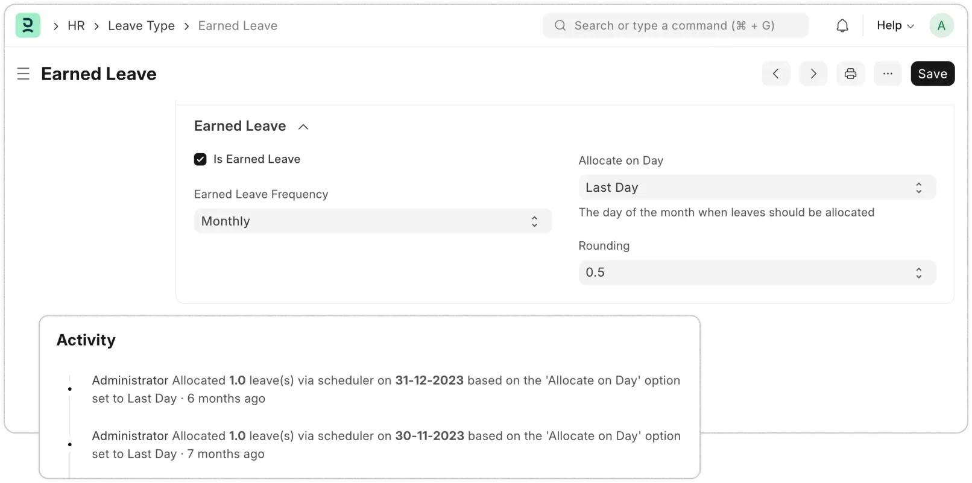Uncheck the Is Earned Leave checkbox
Screen dimensions: 972x483
point(200,159)
